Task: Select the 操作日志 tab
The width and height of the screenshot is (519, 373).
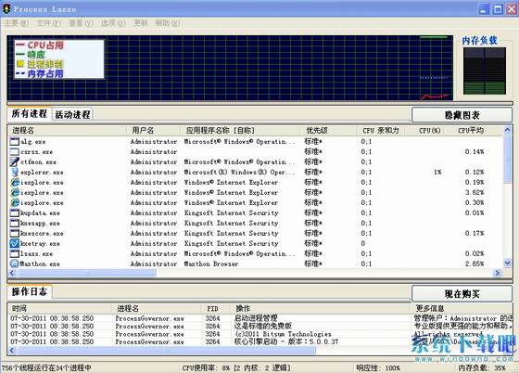Action: tap(29, 292)
